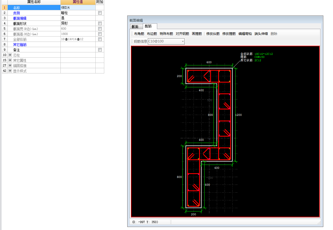Select the 暗柱 category value cell
Viewport: 333px width, 230px height.
coord(78,13)
